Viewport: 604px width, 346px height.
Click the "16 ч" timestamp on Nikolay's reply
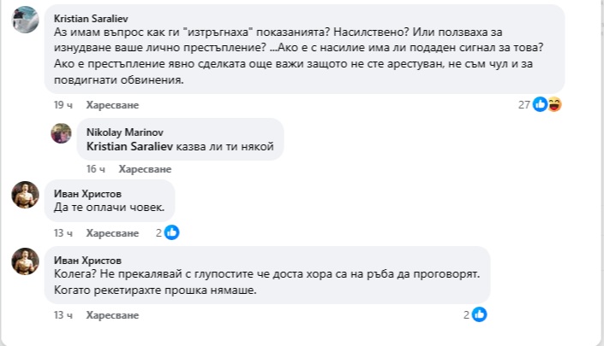pos(96,169)
